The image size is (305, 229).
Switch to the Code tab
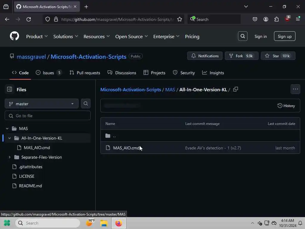20,73
